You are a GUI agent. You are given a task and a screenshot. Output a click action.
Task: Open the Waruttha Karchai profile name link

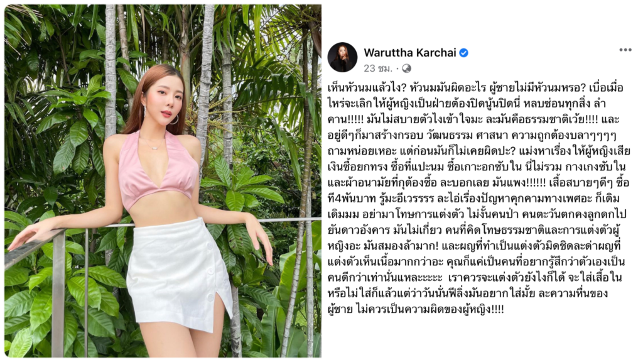tap(409, 53)
